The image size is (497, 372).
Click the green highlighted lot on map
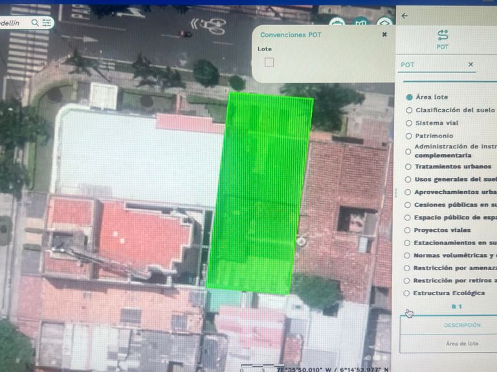click(260, 194)
